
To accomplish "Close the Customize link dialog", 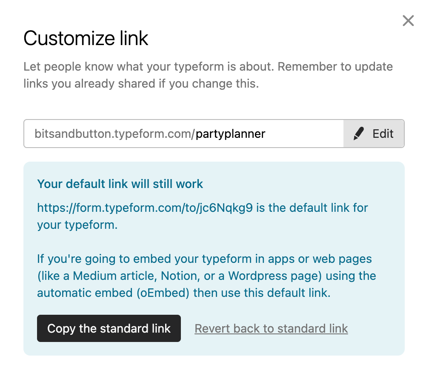I will click(x=408, y=20).
